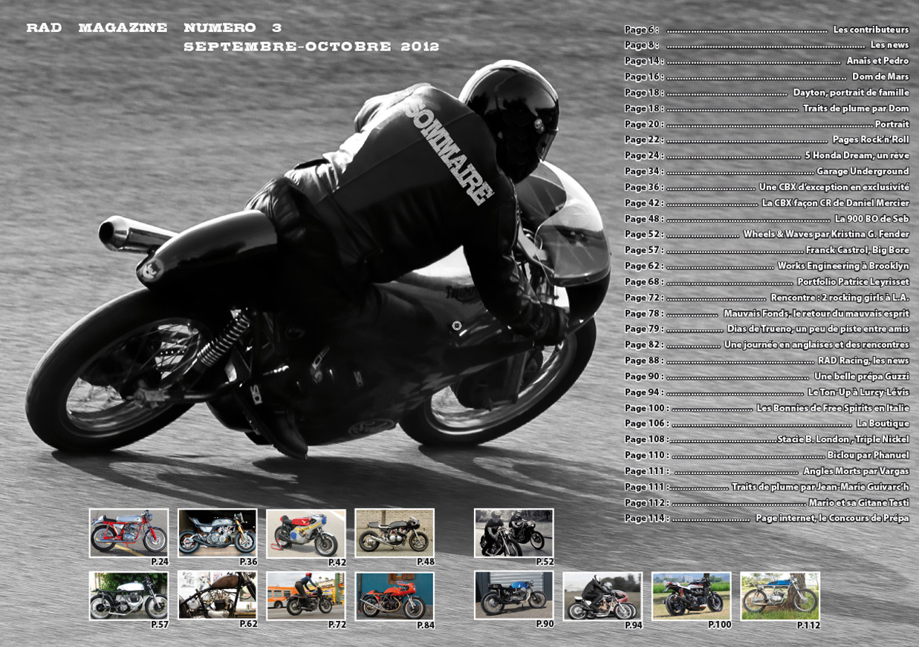
Task: Click the P.24 red Honda motorcycle thumbnail
Action: [129, 533]
